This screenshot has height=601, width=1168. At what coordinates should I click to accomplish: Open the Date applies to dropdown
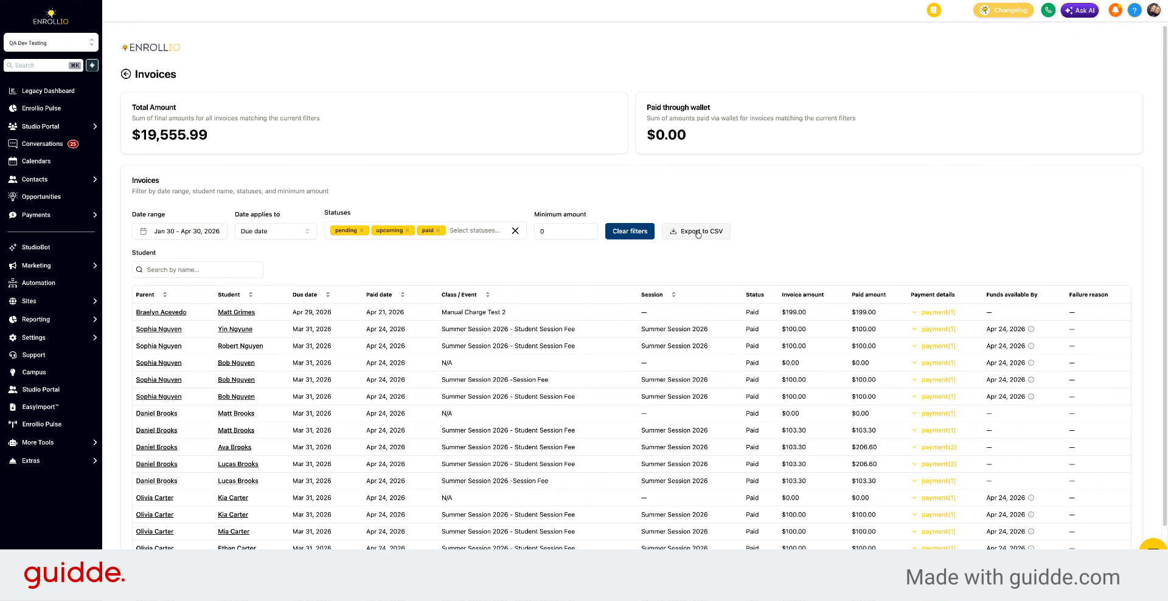point(276,232)
